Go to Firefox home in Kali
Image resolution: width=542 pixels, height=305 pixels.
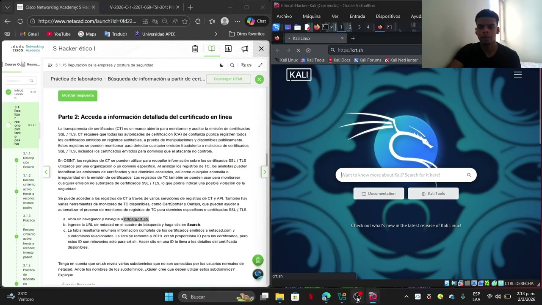[x=308, y=50]
